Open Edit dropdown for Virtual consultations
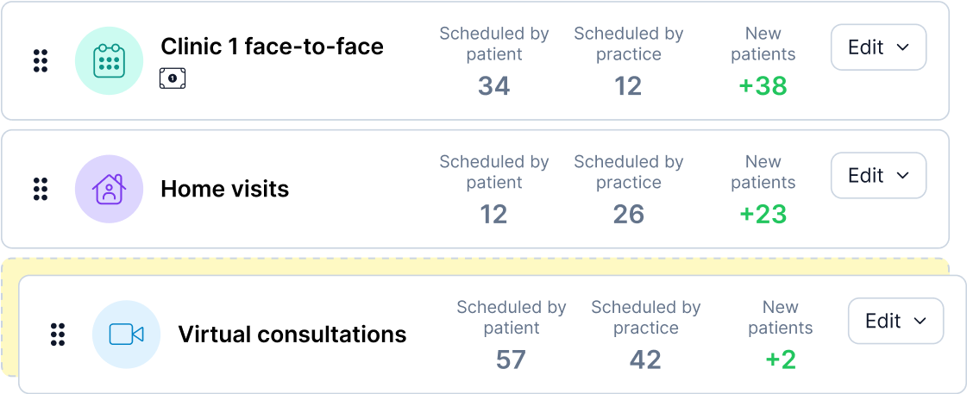 [x=896, y=321]
